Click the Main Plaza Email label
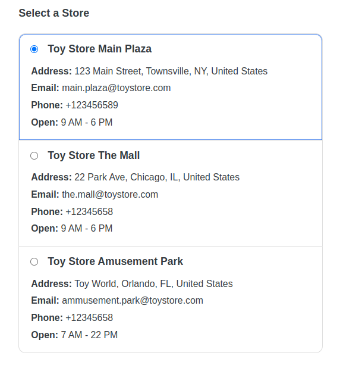Screen dimensions: 340x365 click(45, 88)
